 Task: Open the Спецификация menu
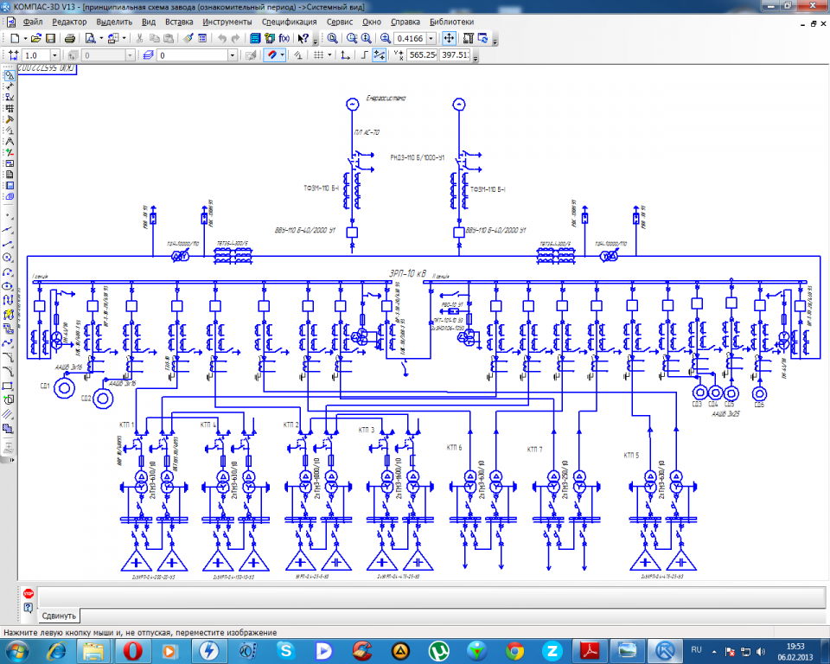(289, 22)
